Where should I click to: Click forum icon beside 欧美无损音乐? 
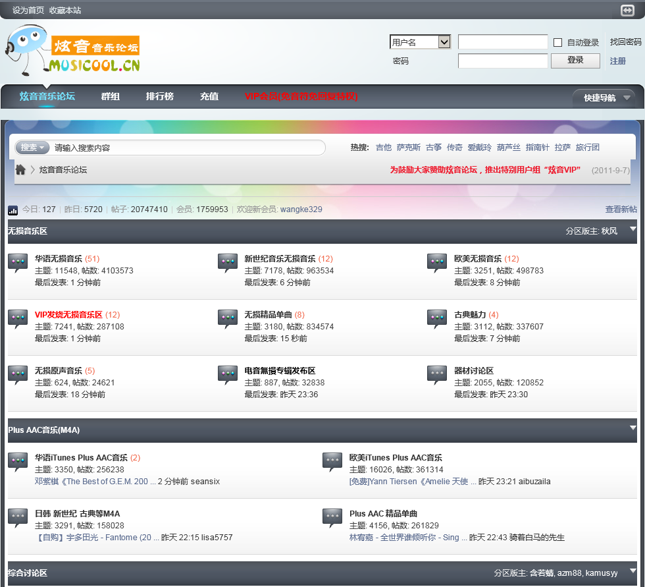(437, 263)
